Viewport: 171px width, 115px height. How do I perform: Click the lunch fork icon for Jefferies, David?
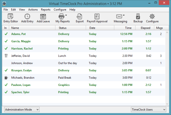(6, 56)
